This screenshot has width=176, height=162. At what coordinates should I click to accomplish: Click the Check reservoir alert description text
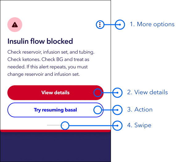point(51,63)
